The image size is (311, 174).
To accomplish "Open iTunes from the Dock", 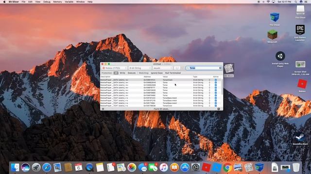I will (164, 167).
